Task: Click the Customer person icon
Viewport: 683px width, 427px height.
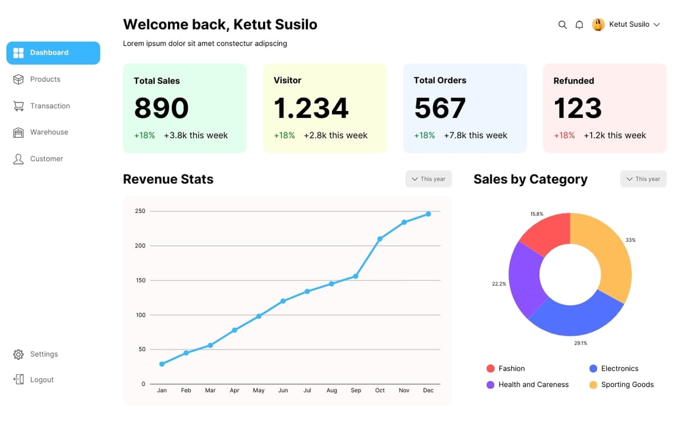Action: [x=18, y=159]
